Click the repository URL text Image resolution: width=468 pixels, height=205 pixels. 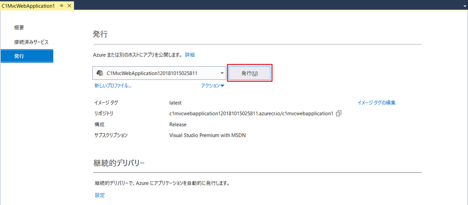(251, 113)
